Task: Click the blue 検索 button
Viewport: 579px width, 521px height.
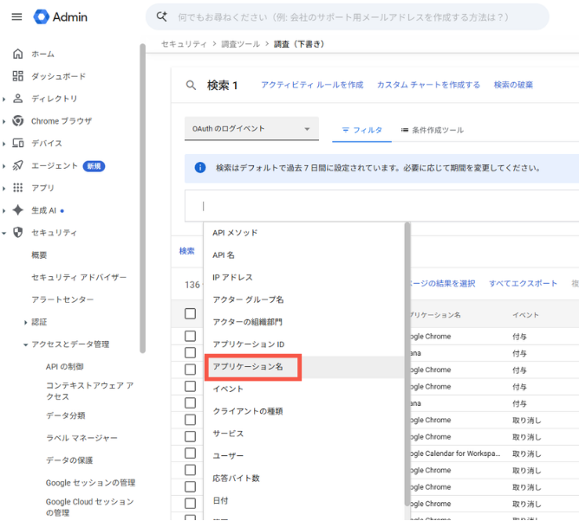Action: pos(187,251)
